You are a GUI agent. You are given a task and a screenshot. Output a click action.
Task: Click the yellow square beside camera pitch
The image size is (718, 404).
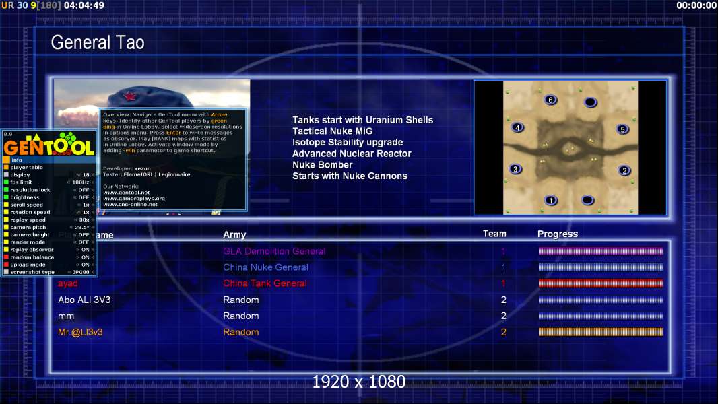[x=7, y=228]
